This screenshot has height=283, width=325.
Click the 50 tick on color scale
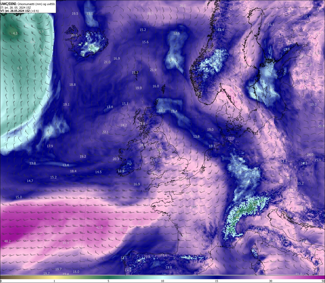323,281
